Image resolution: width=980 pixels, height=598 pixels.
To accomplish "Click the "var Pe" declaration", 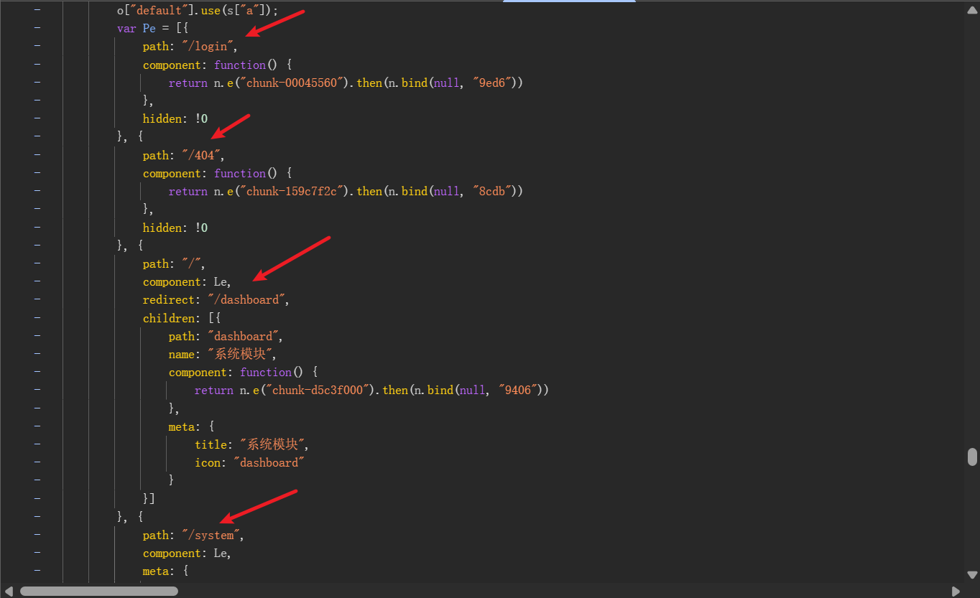I will [136, 29].
